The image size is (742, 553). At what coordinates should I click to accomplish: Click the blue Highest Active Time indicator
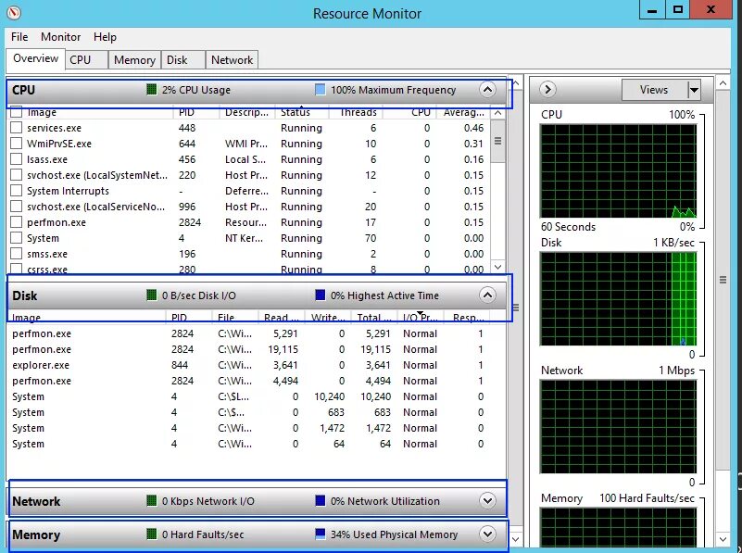[x=321, y=295]
